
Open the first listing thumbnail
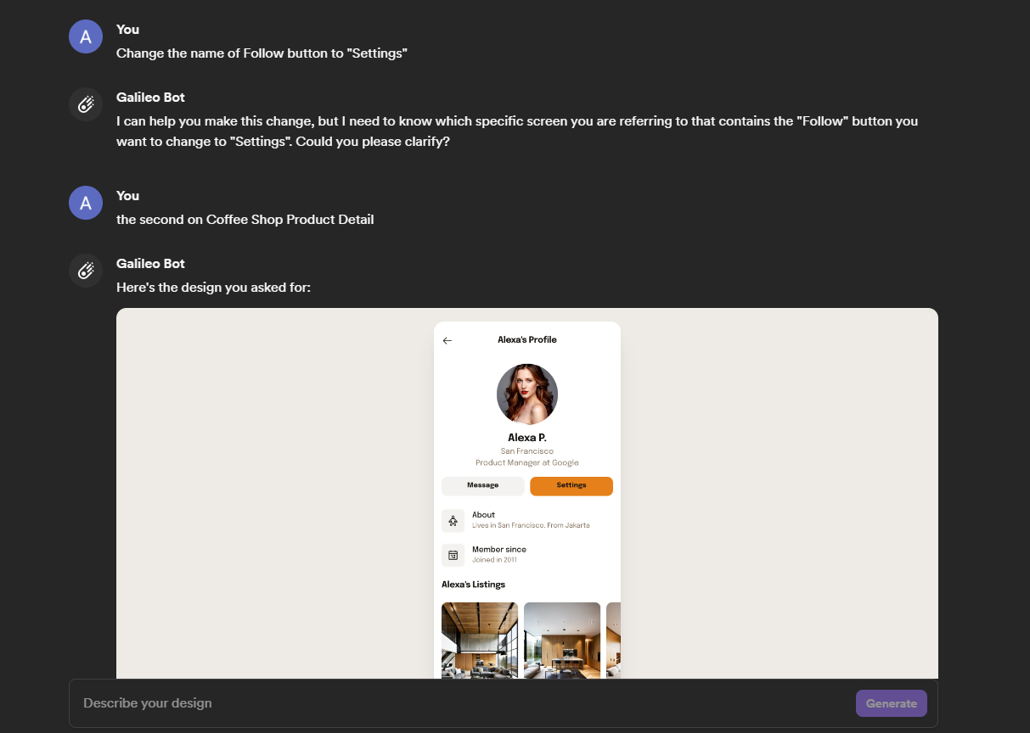click(x=479, y=640)
